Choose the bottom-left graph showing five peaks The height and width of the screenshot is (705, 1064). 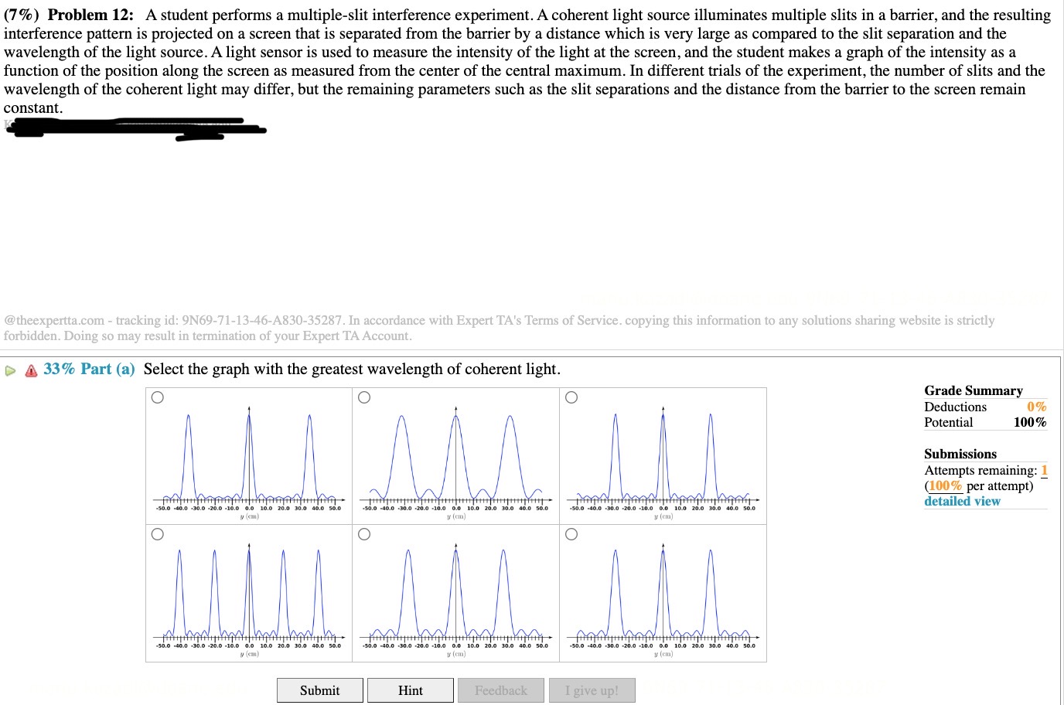click(x=157, y=533)
